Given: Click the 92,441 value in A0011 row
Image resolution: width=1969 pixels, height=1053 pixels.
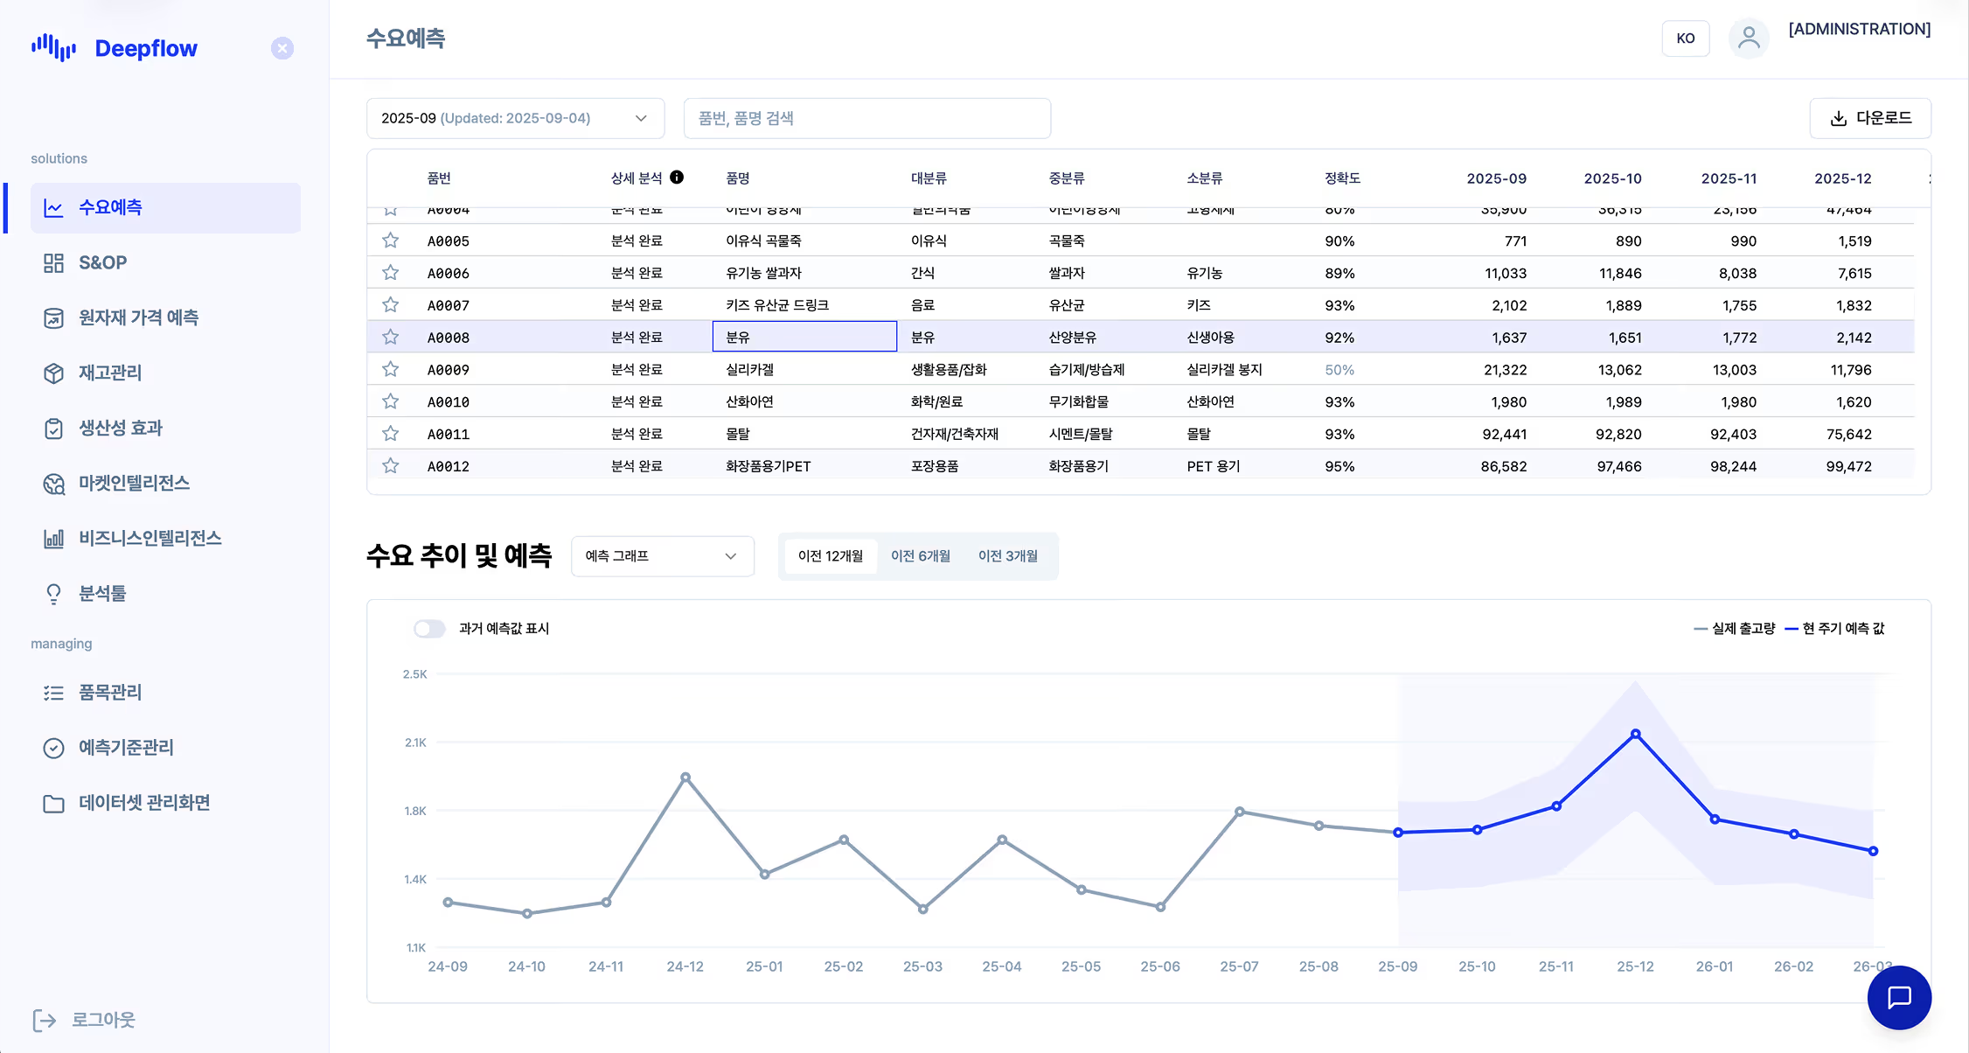Looking at the screenshot, I should pos(1504,434).
